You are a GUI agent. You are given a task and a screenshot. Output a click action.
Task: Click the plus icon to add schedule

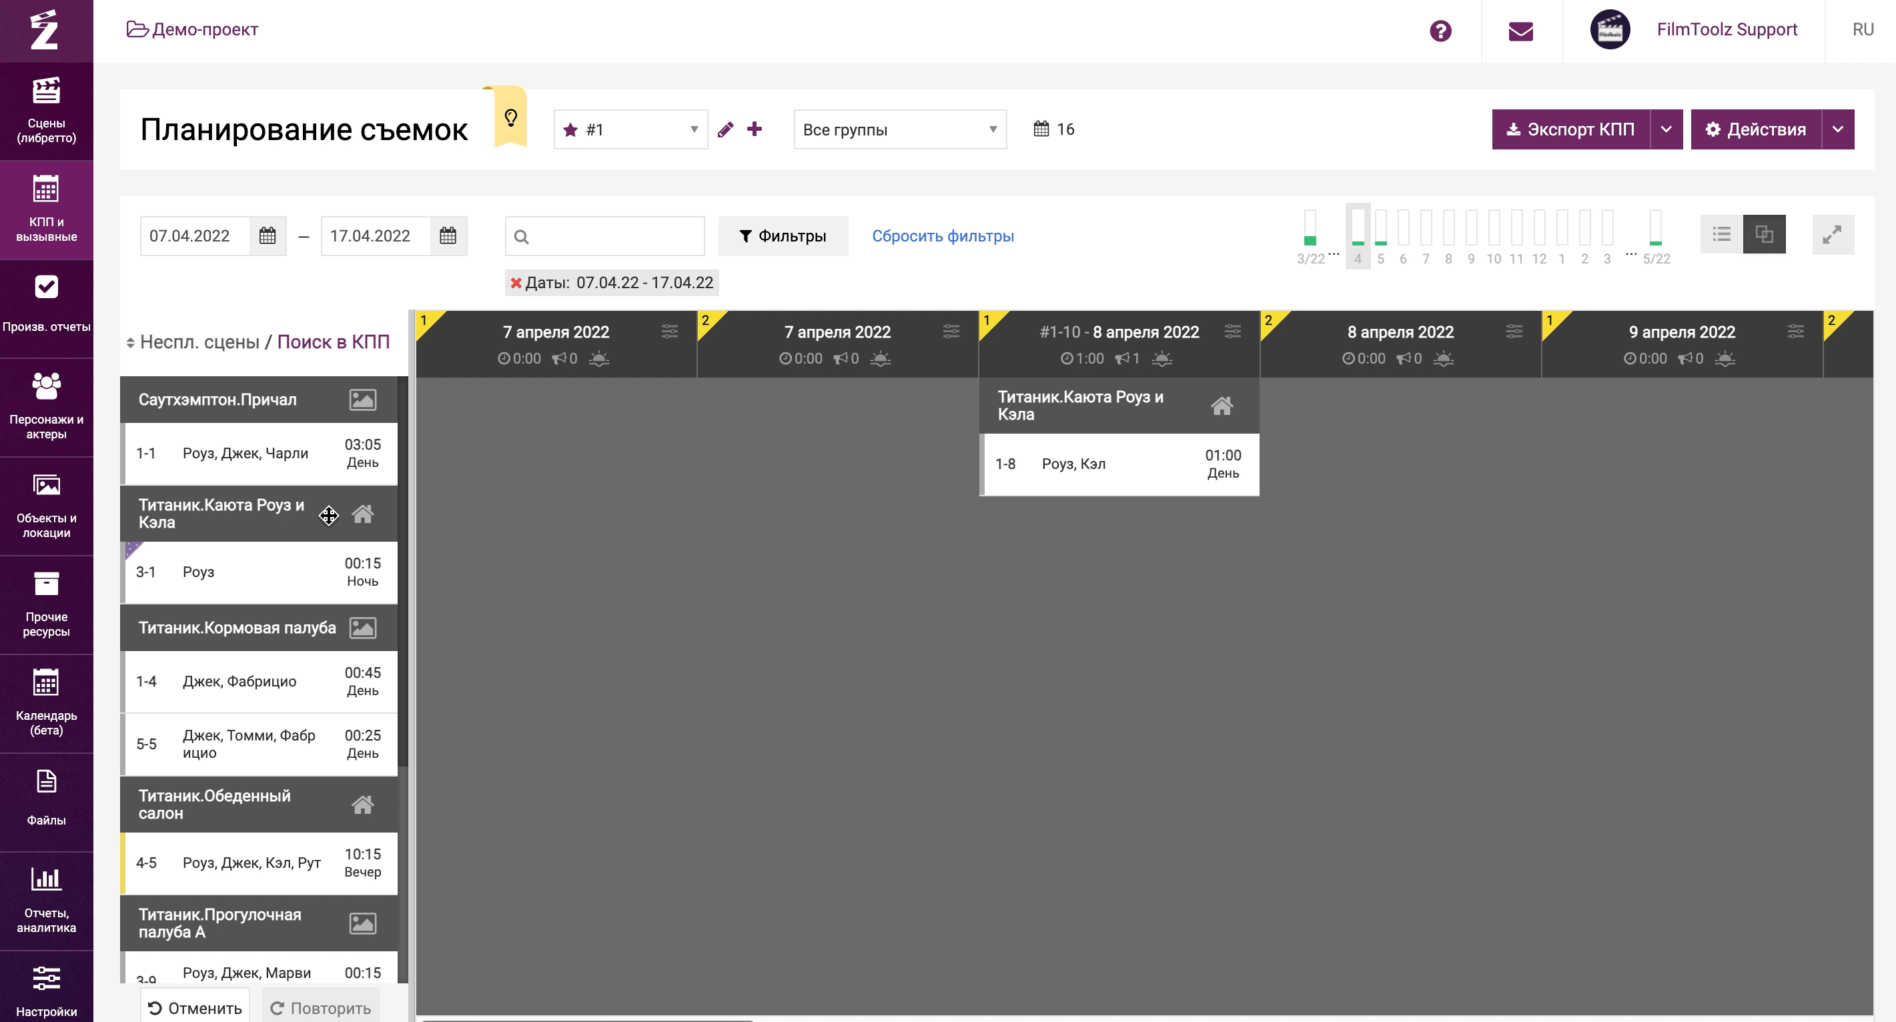754,129
